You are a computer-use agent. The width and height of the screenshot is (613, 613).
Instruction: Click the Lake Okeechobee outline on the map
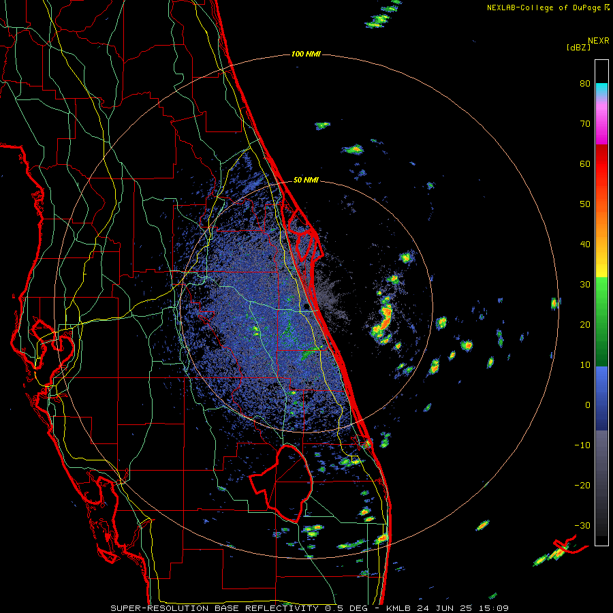point(282,483)
